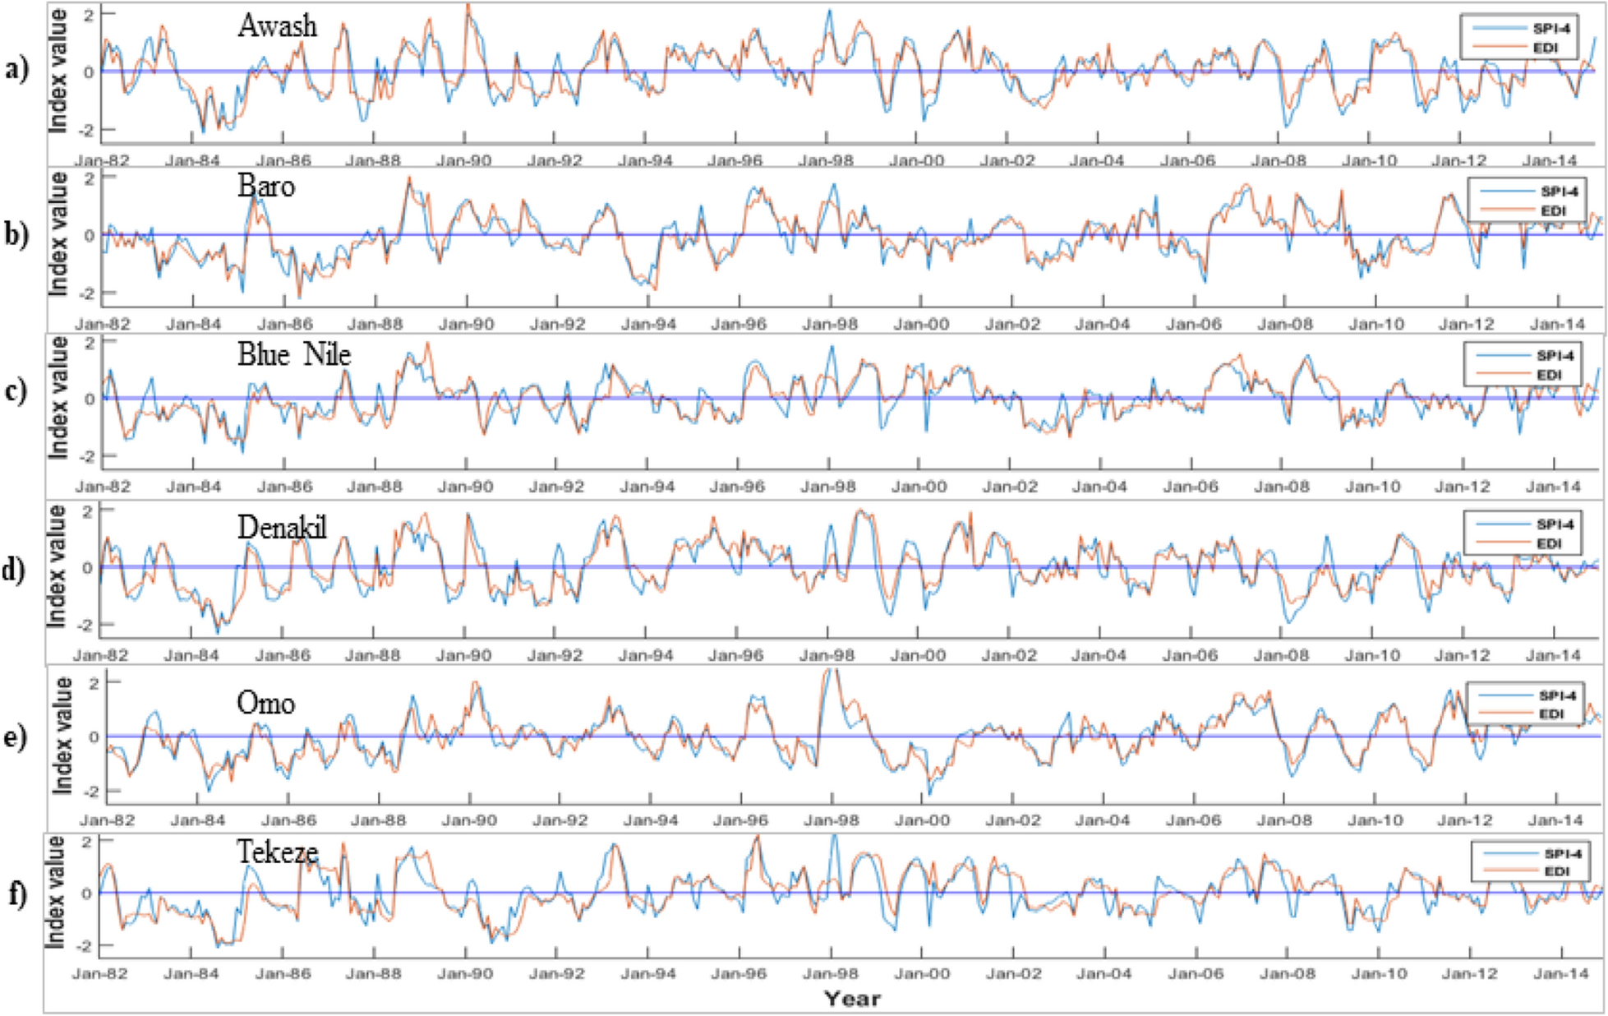Click 'Index value' label of Baro plot
The height and width of the screenshot is (1016, 1608).
tap(57, 234)
